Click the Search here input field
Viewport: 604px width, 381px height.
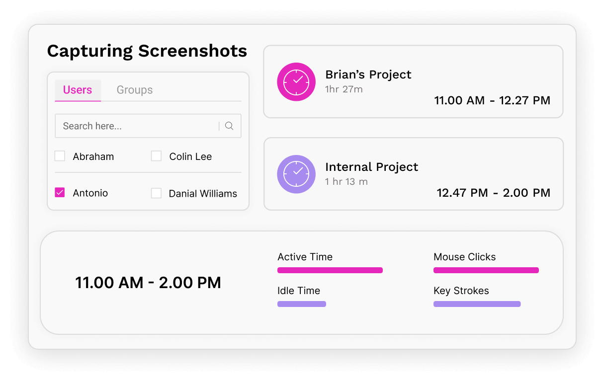click(x=124, y=126)
